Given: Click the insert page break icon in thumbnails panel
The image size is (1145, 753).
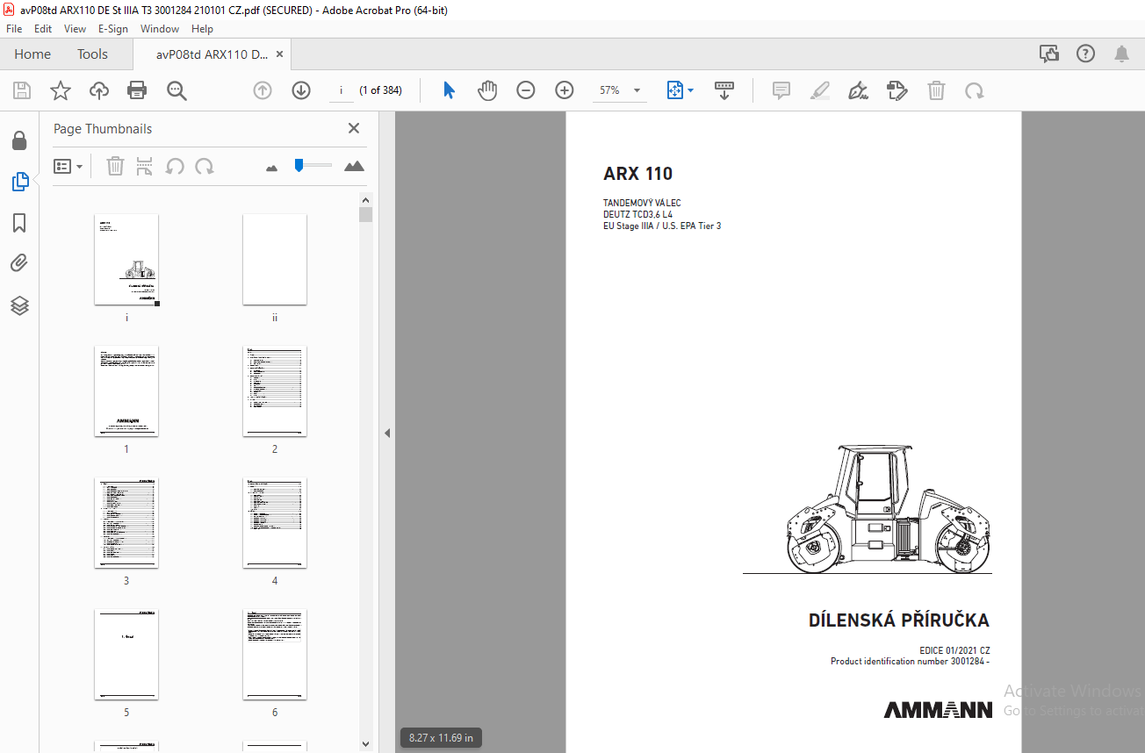Looking at the screenshot, I should click(145, 166).
